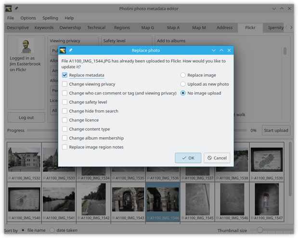298x238 pixels.
Task: Switch to the Descriptive tab
Action: (18, 27)
